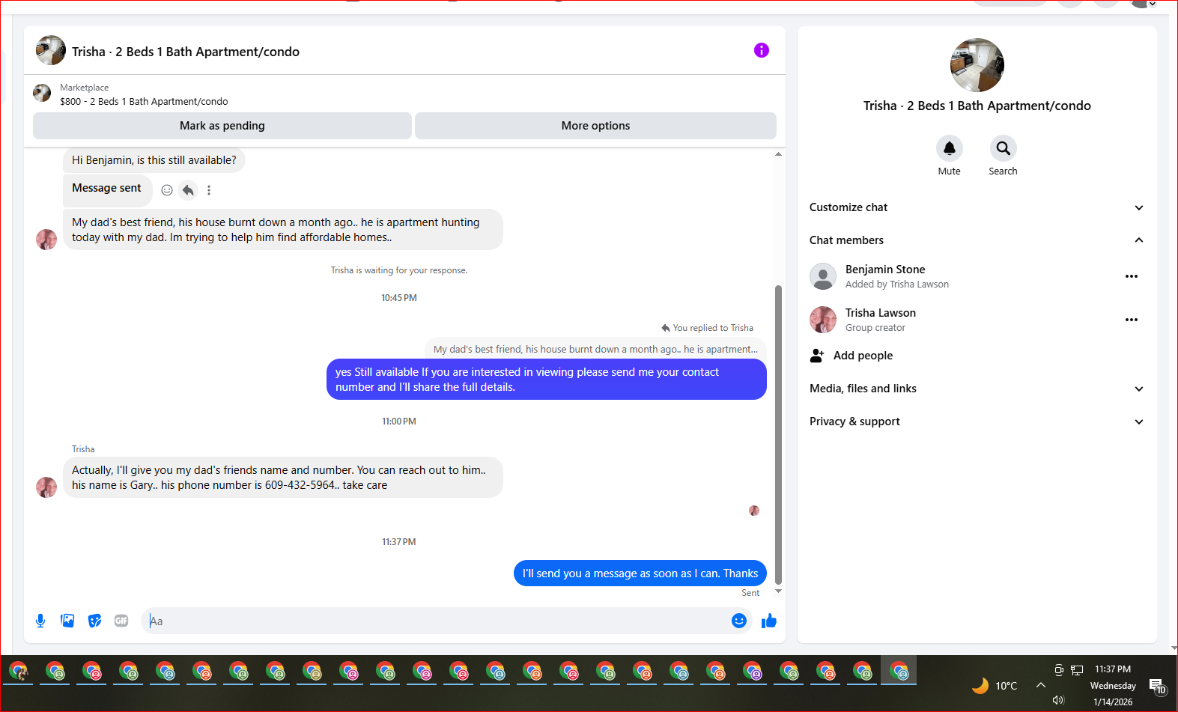Mute the chat with bell icon
Viewport: 1178px width, 712px height.
[x=949, y=148]
